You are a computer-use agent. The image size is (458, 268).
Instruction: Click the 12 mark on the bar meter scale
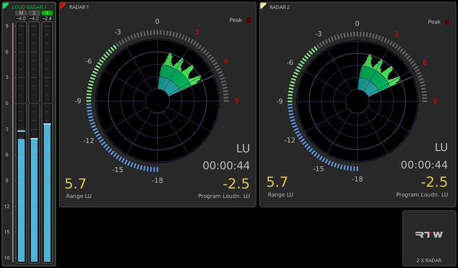coord(7,206)
